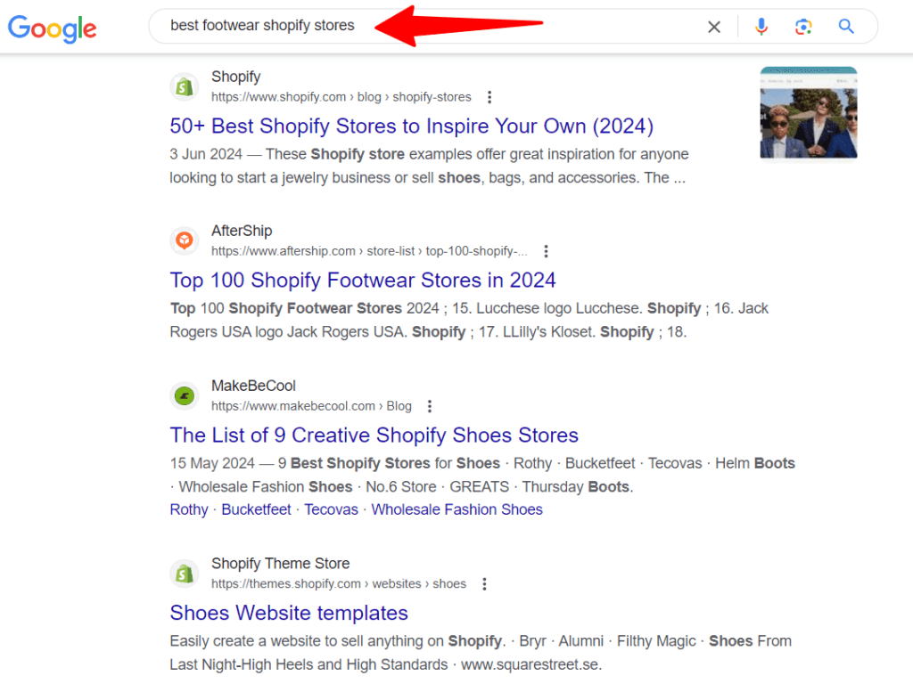
Task: Click the 'Shopify Theme Store' site name
Action: [281, 564]
